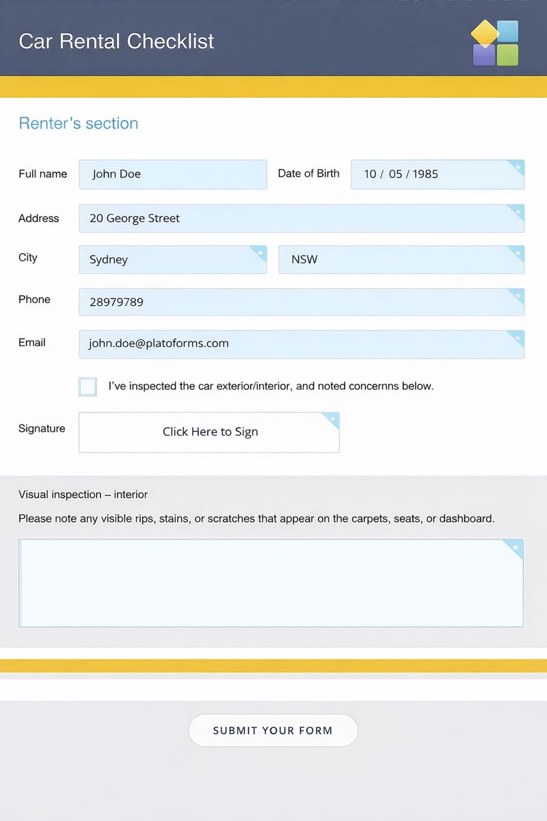547x821 pixels.
Task: Check the car inspection confirmation checkbox
Action: point(88,387)
